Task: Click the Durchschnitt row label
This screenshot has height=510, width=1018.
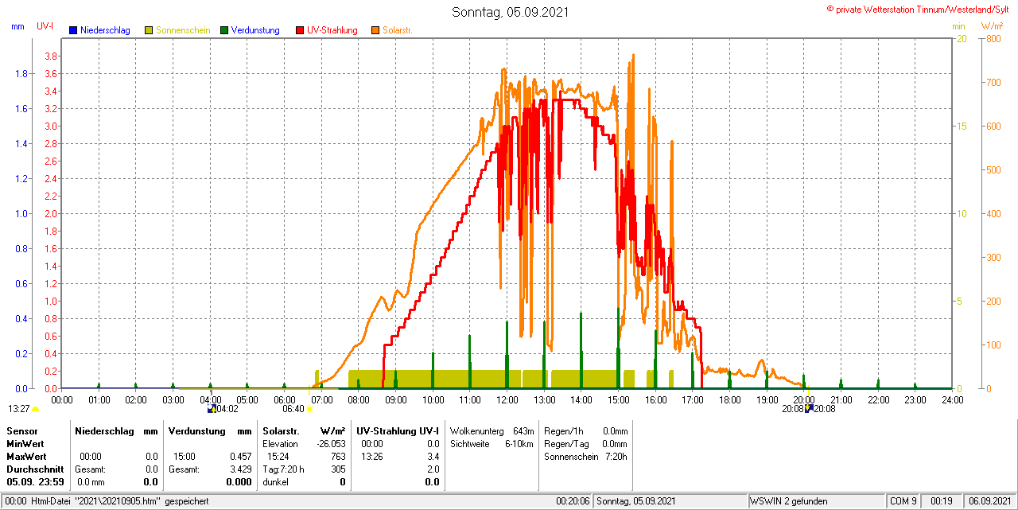Action: [x=35, y=469]
